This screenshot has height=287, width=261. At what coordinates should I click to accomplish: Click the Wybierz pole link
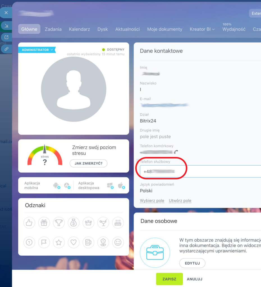tap(152, 201)
